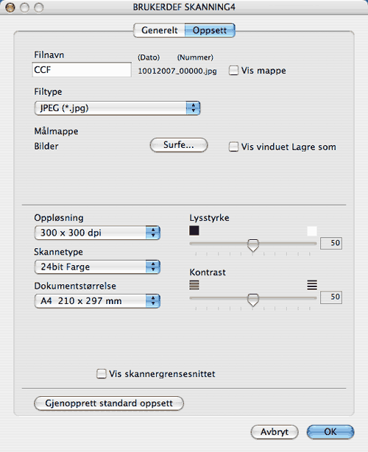Click the Lysstyrke slider handle
The image size is (368, 452).
pos(253,245)
